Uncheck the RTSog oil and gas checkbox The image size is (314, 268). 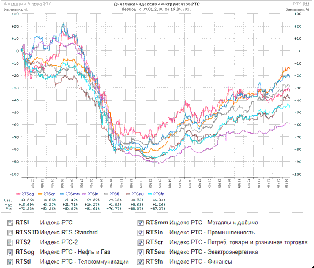point(10,252)
